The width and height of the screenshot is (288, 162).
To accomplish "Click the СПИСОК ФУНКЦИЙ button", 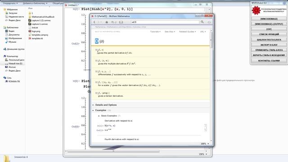I will pos(269,34).
